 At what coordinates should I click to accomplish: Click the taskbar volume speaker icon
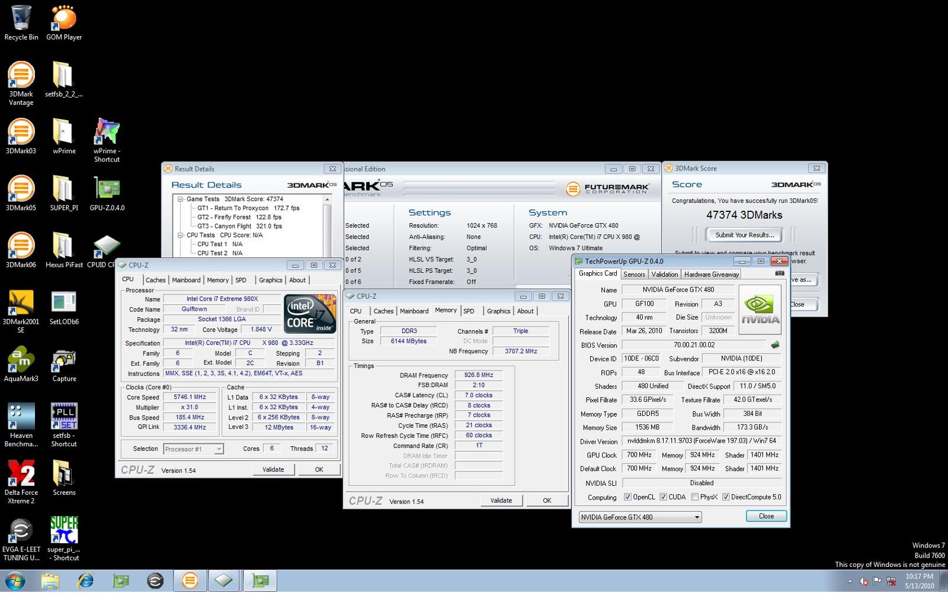[864, 582]
